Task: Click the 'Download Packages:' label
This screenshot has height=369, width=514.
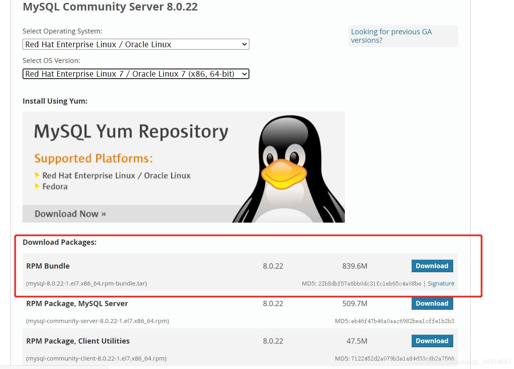Action: coord(60,242)
